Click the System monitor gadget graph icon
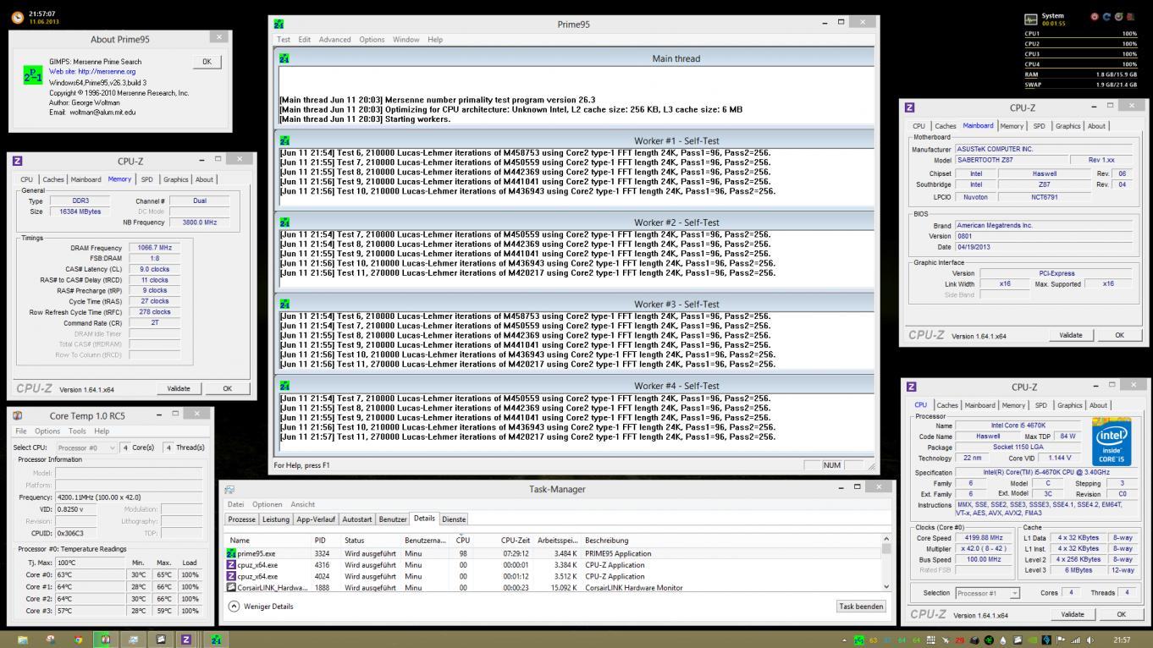 pyautogui.click(x=1030, y=19)
